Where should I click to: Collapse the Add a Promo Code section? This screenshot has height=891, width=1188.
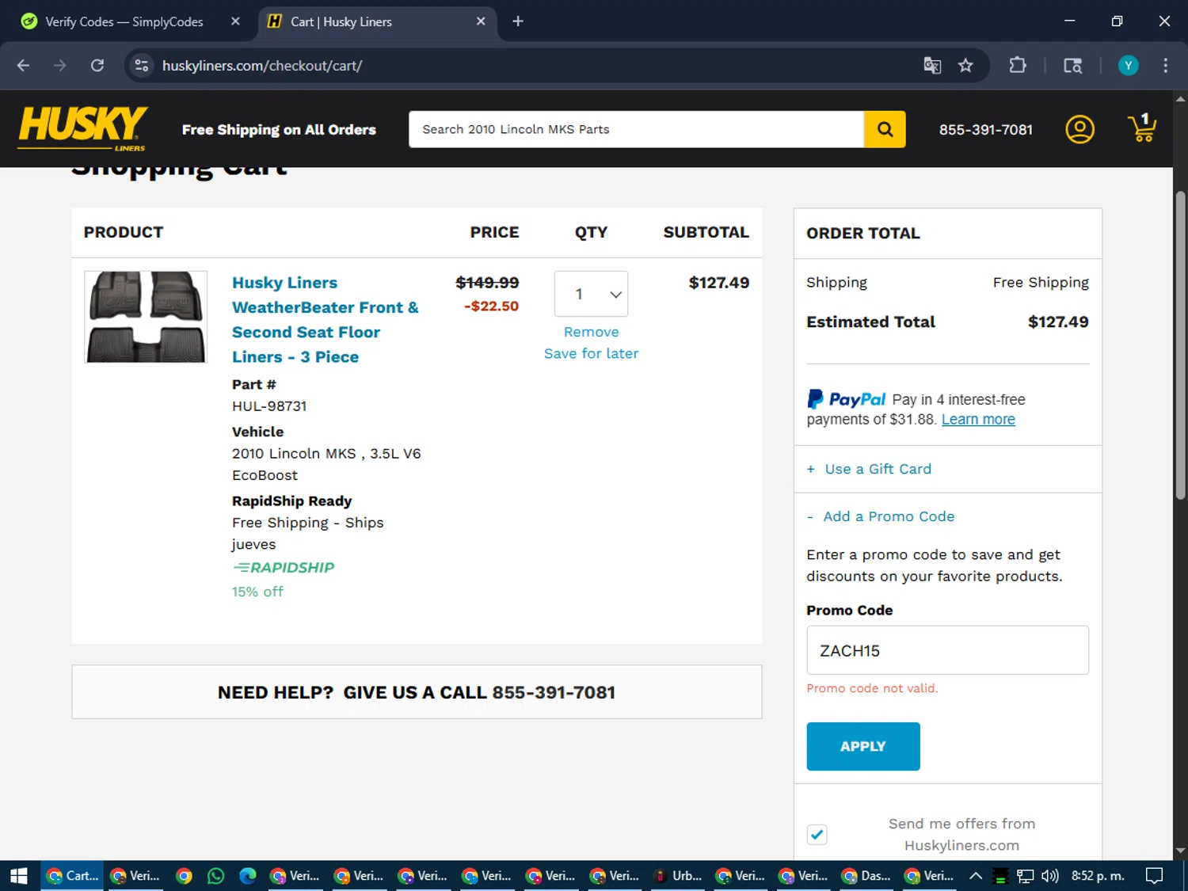click(880, 516)
